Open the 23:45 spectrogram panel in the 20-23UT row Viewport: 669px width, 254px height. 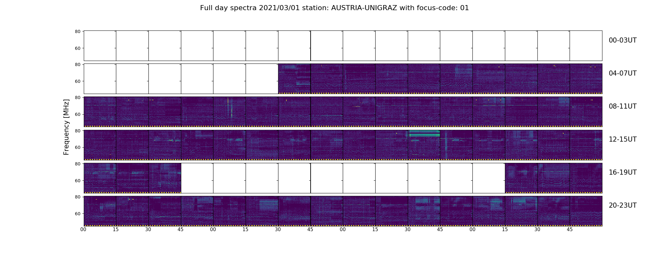point(586,211)
